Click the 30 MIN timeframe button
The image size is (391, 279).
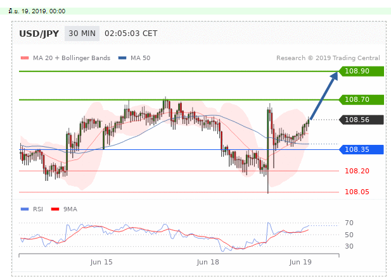[82, 34]
